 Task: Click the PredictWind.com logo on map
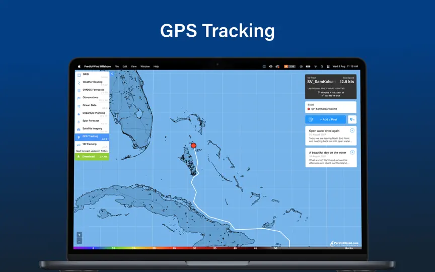tap(344, 243)
